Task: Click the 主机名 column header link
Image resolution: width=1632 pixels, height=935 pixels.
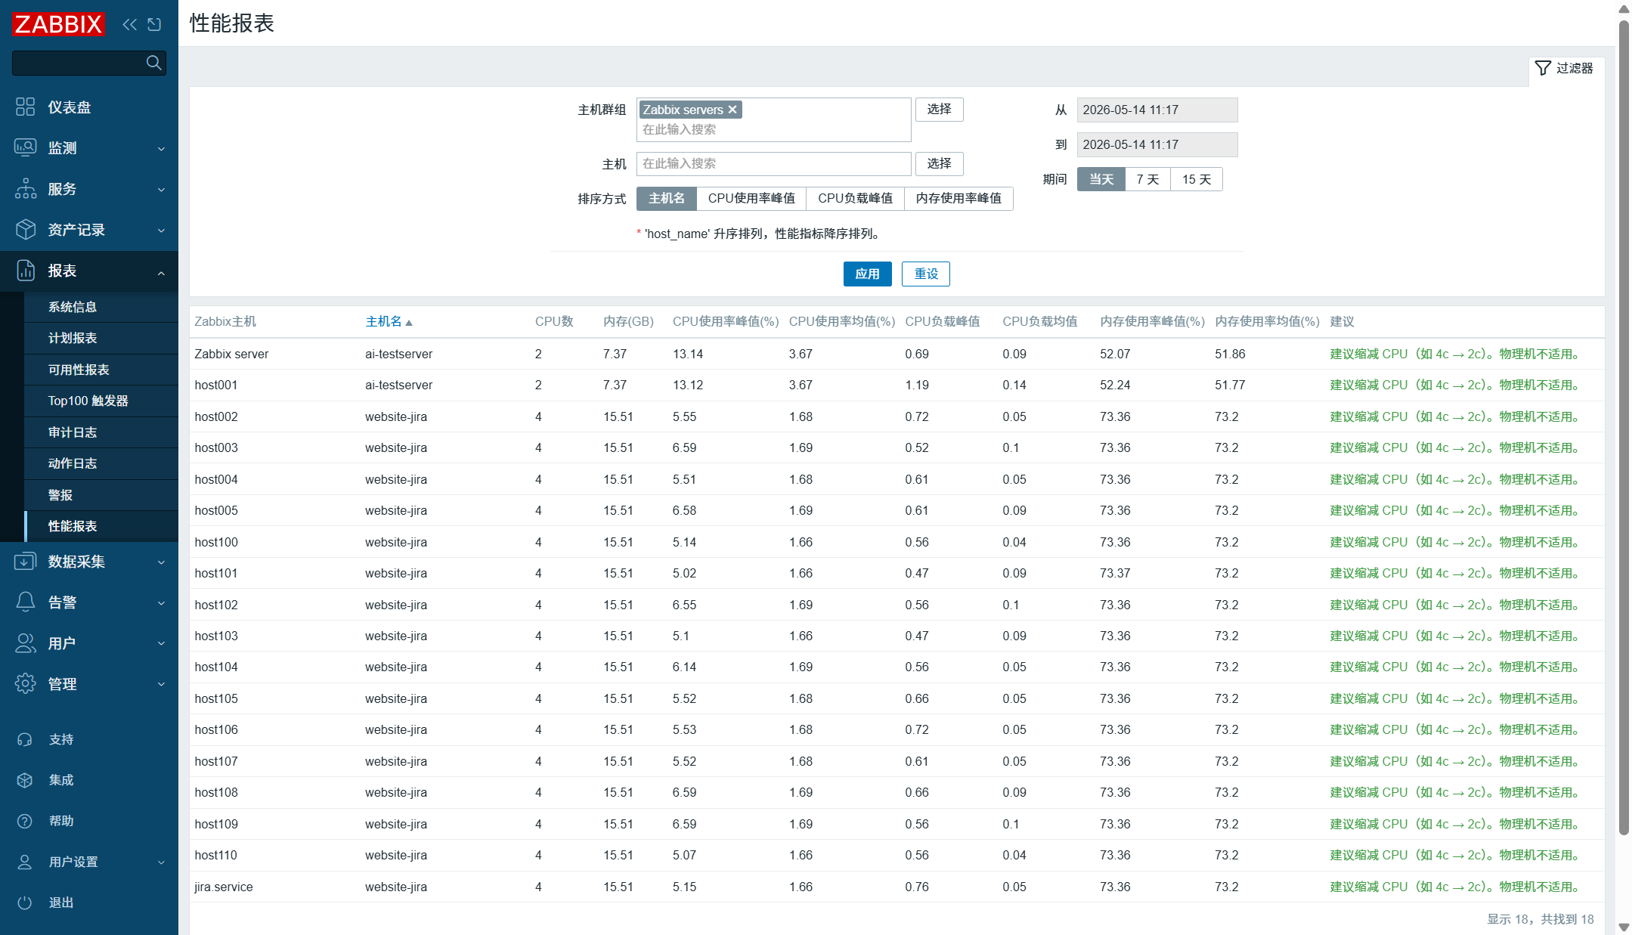Action: tap(383, 321)
